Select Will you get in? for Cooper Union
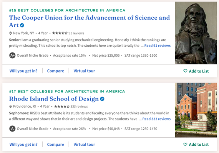Screen dimensions: 219x153 [x=23, y=71]
